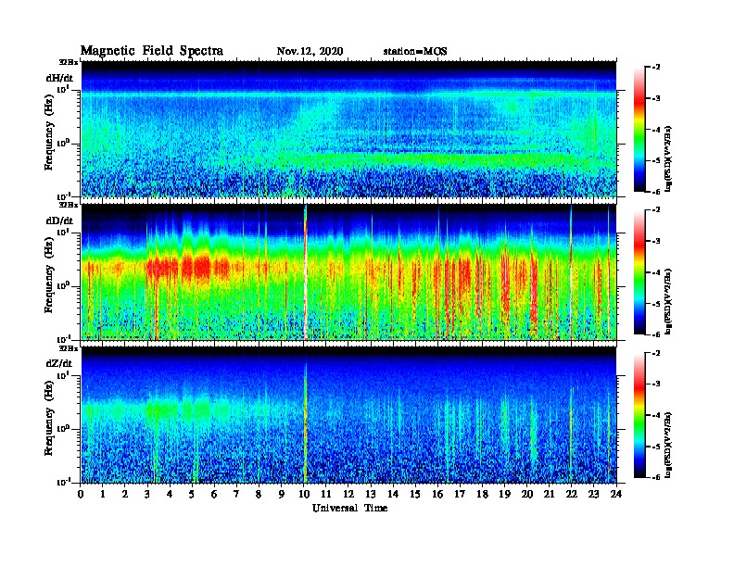Click hour tick label "8" on time axis
This screenshot has height=567, width=734.
tap(259, 494)
